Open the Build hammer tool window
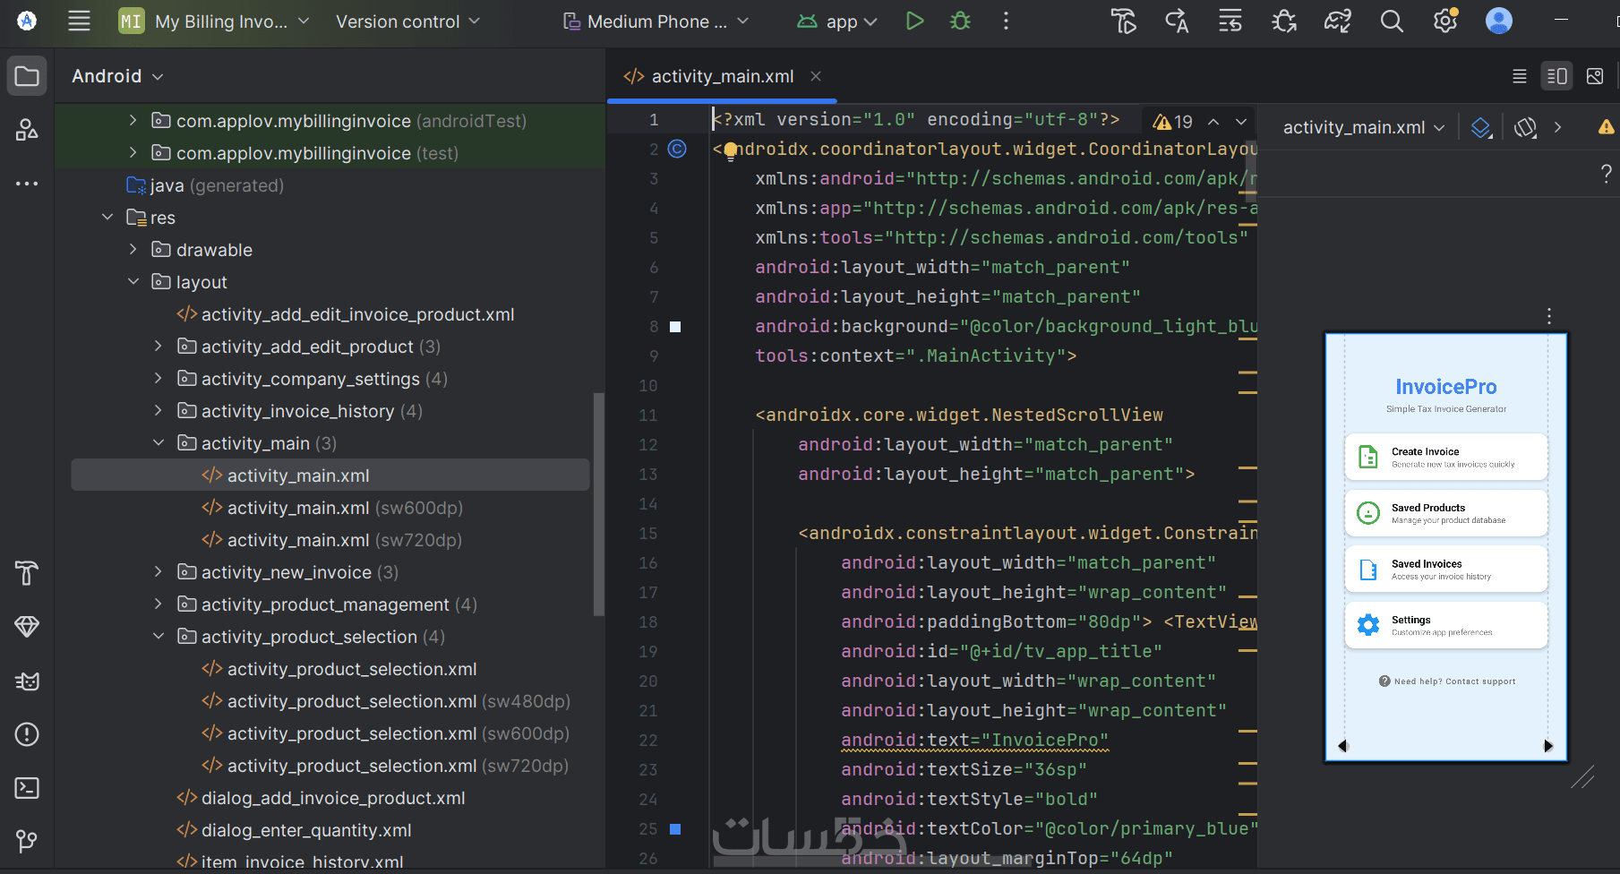Viewport: 1620px width, 874px height. point(27,573)
